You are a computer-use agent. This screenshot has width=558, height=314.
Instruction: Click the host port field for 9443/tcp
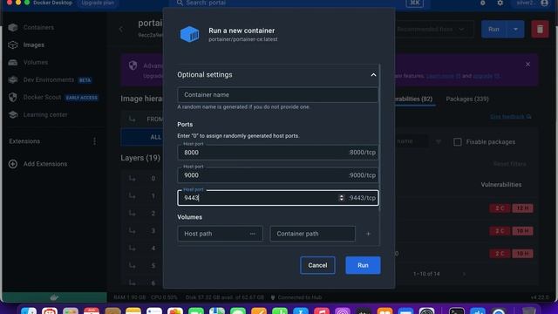277,198
